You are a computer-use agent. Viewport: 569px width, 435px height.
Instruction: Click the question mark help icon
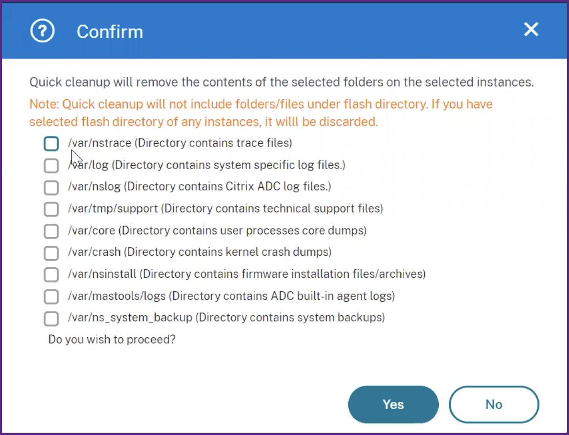(x=42, y=31)
